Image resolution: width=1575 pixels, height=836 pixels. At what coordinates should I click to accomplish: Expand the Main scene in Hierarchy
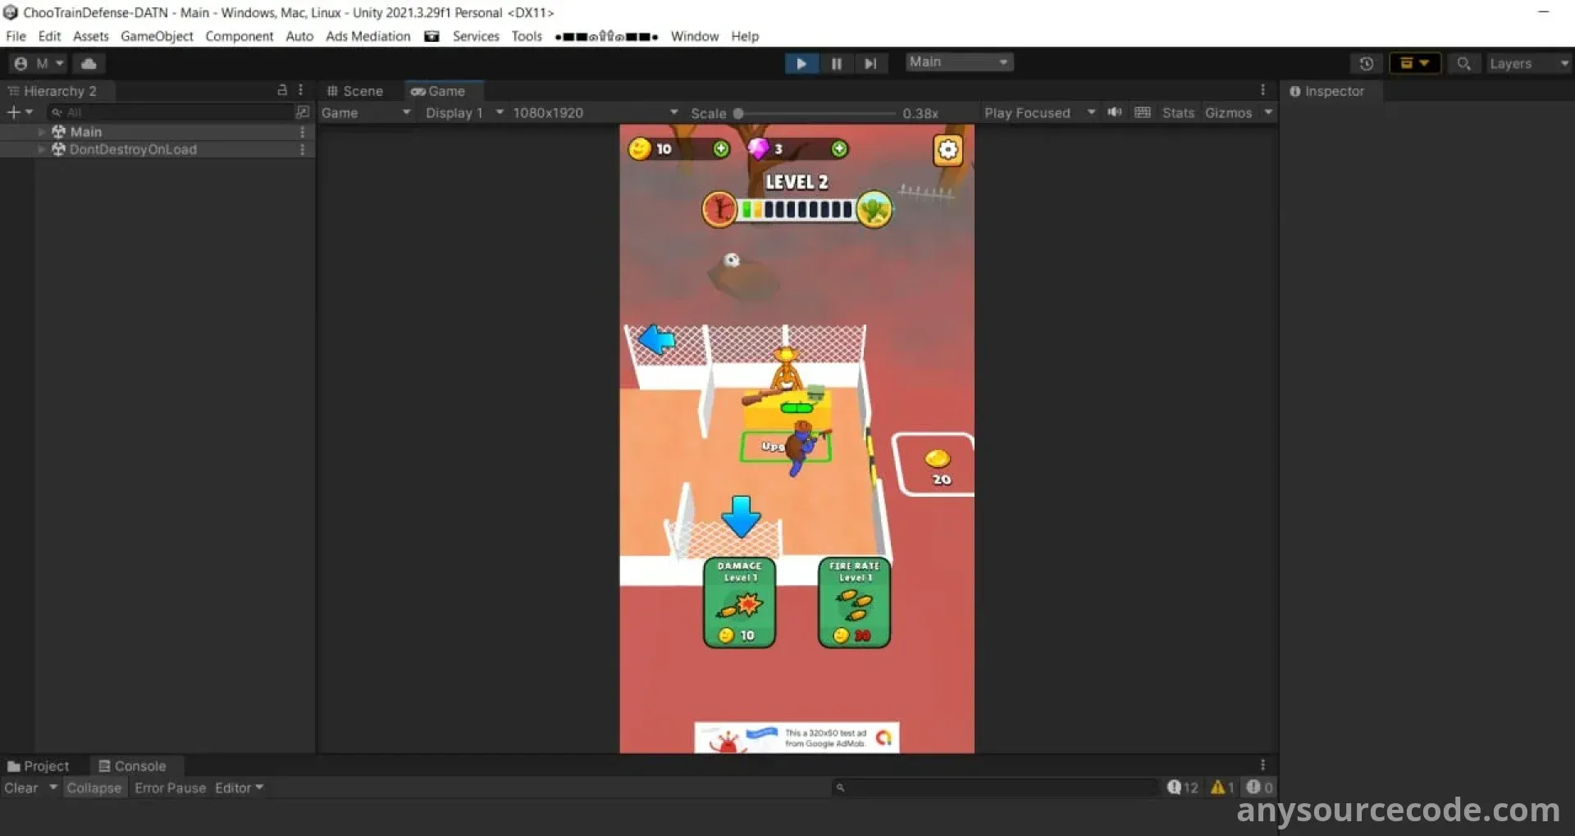pyautogui.click(x=41, y=132)
